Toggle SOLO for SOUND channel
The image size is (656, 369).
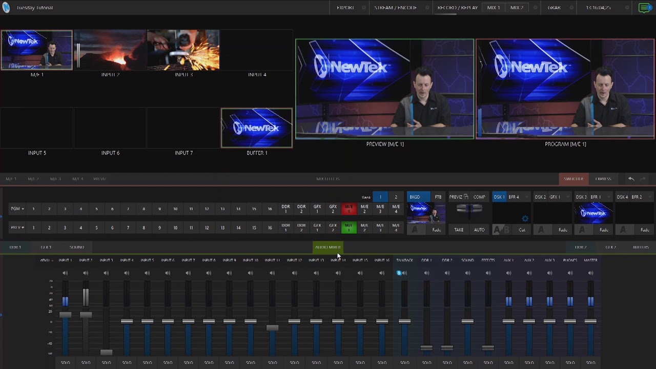(x=467, y=363)
